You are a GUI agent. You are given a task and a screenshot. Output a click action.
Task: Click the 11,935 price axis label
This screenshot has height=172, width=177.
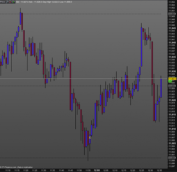pos(172,57)
